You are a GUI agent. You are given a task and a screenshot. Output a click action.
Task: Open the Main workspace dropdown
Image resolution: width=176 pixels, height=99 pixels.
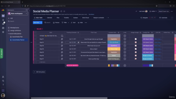click(18, 13)
